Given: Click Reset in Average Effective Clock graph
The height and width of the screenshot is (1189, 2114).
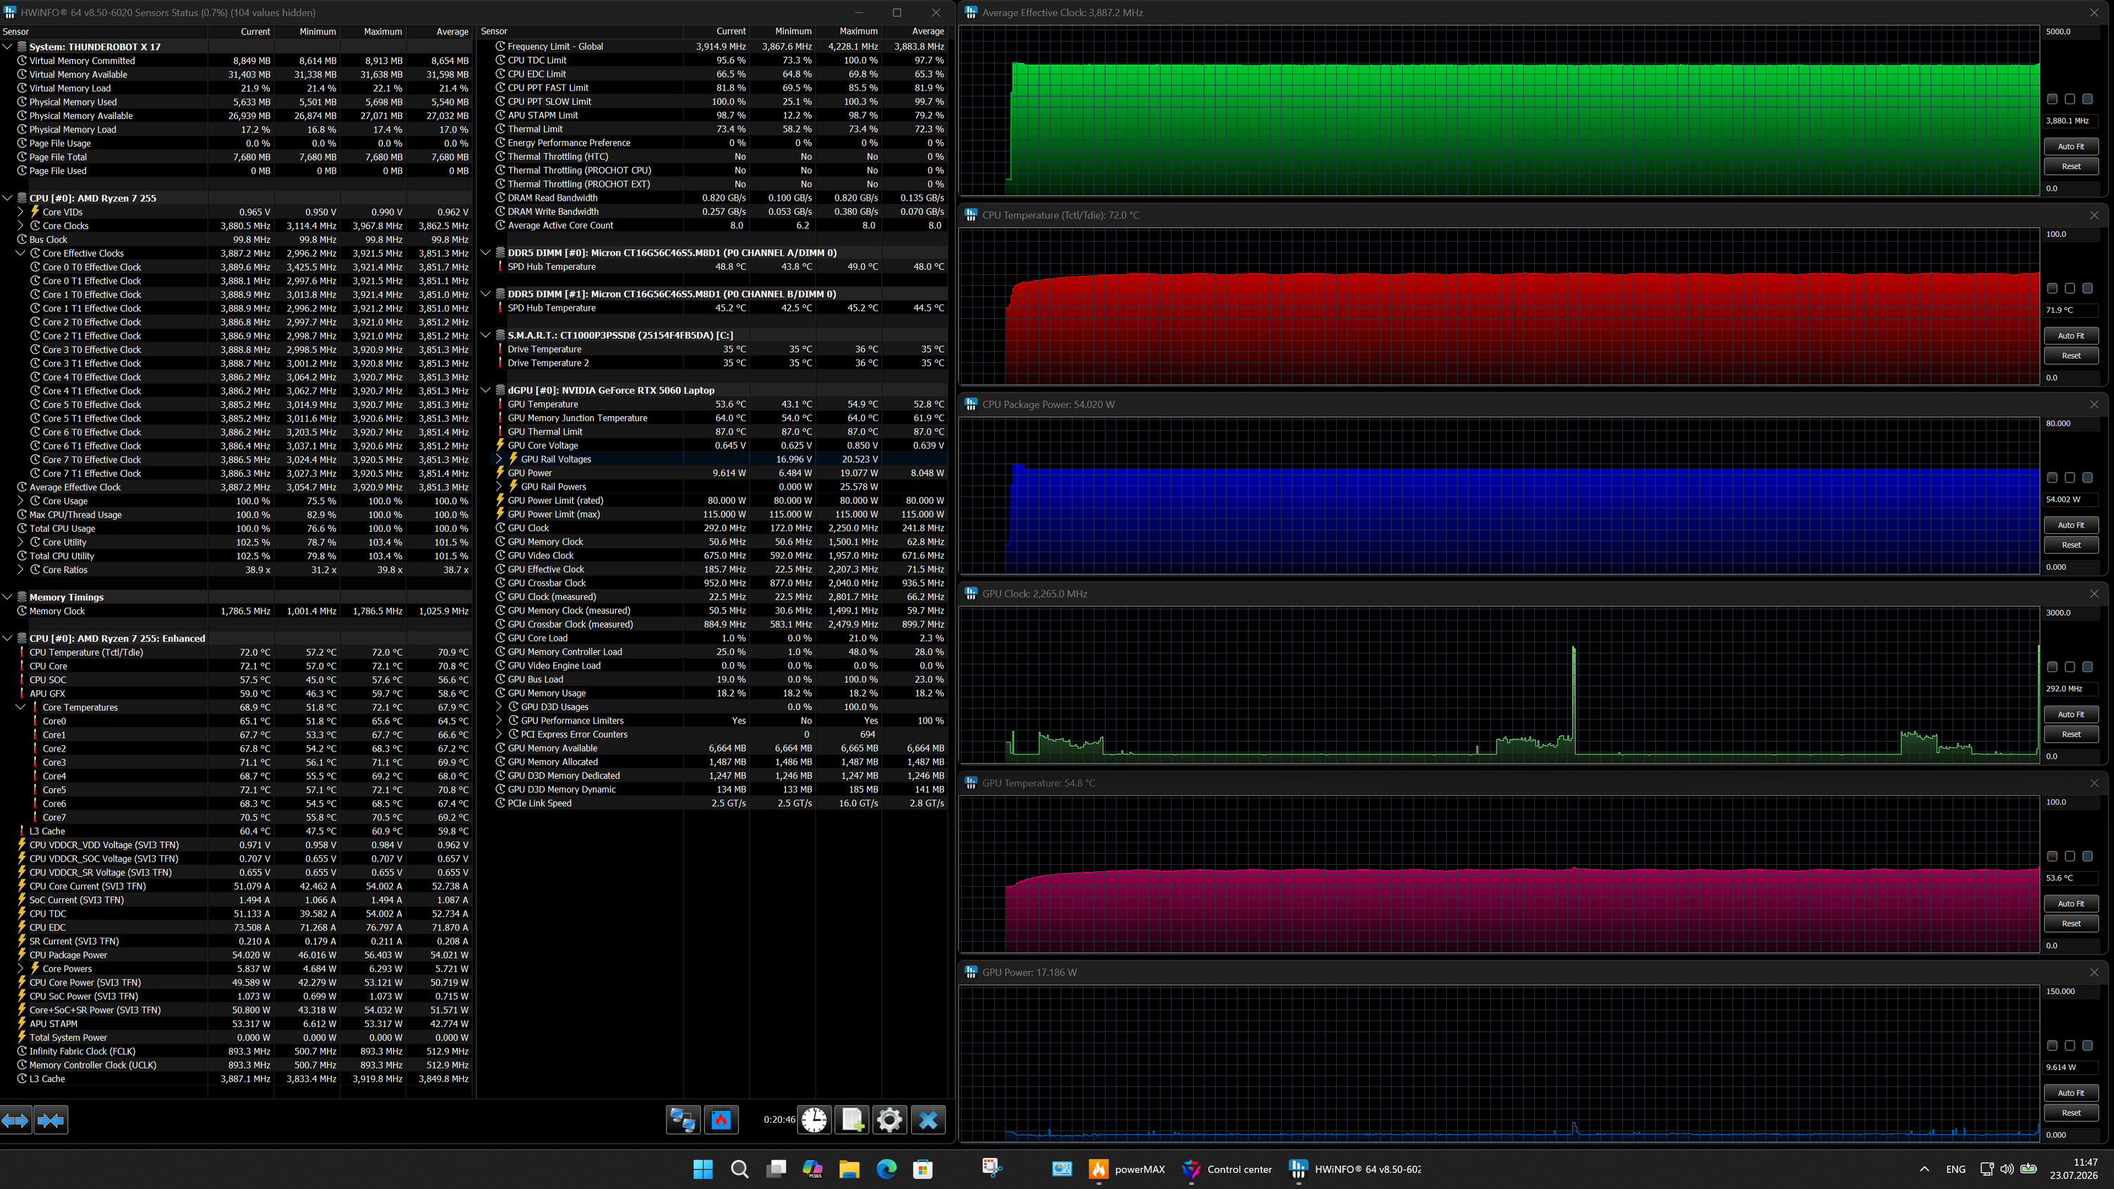Looking at the screenshot, I should pyautogui.click(x=2070, y=166).
